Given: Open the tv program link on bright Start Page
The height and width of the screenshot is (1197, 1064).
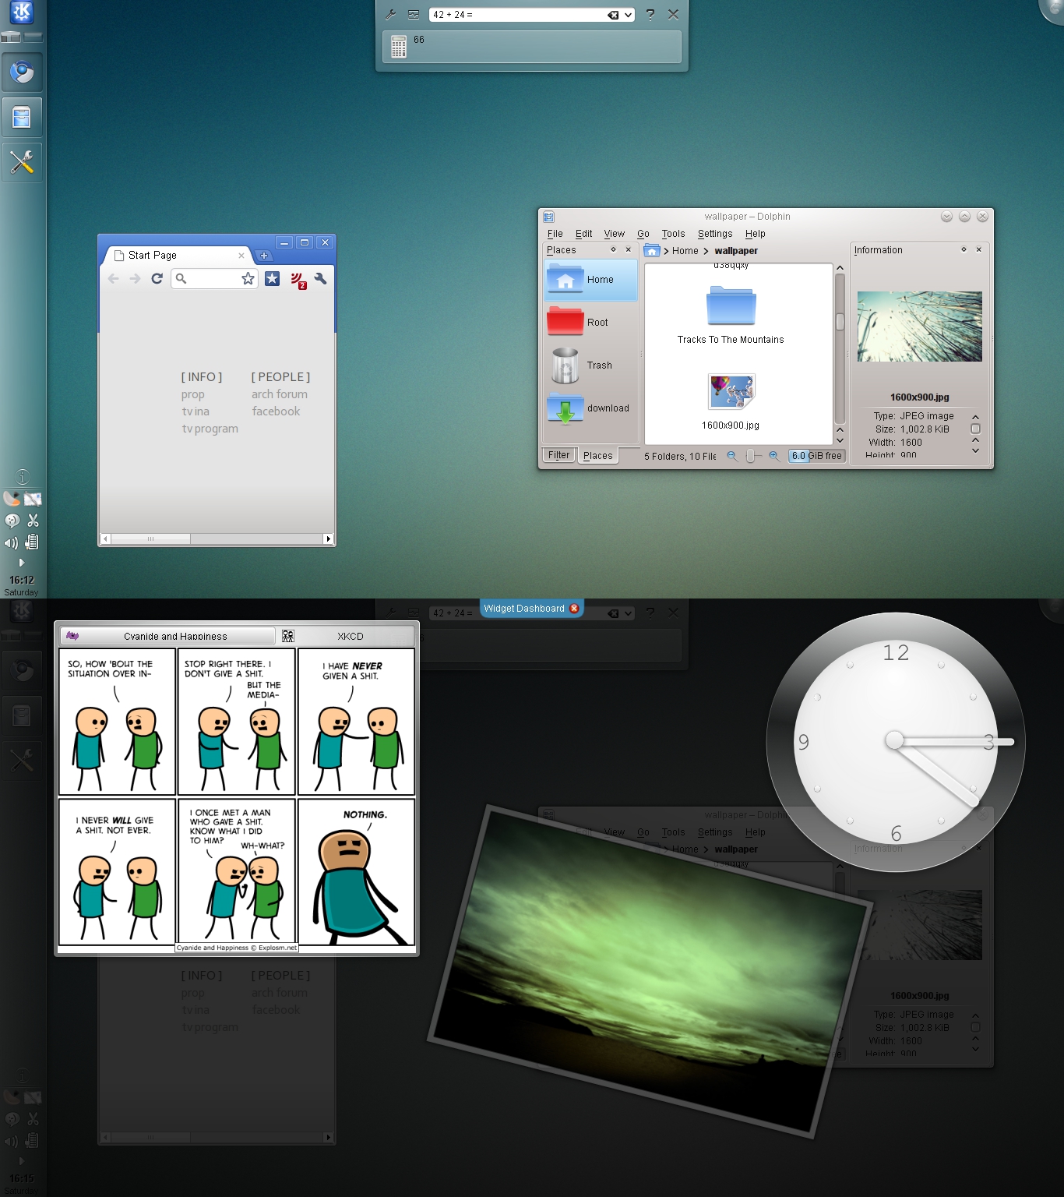Looking at the screenshot, I should click(x=210, y=429).
